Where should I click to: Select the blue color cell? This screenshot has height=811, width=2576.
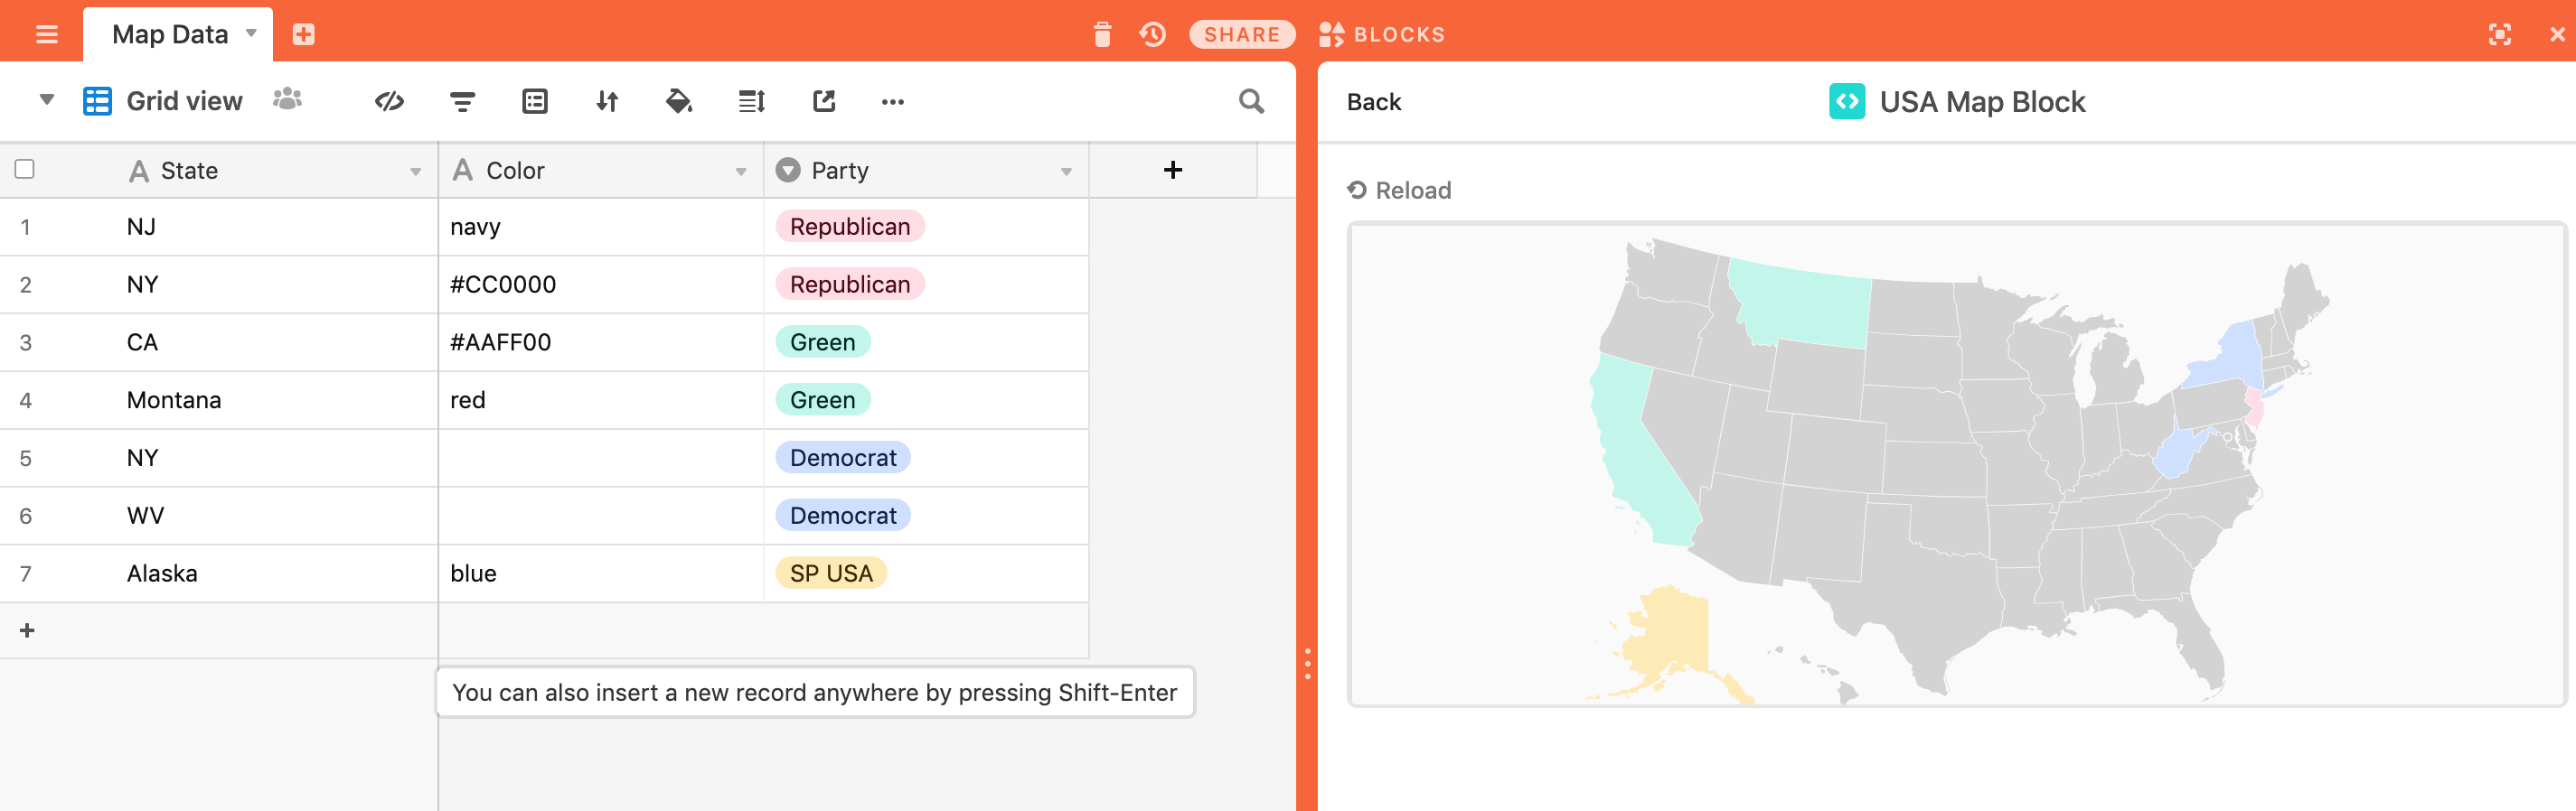601,574
